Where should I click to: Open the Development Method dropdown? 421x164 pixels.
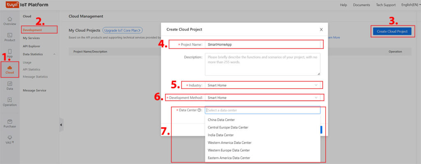coord(263,98)
